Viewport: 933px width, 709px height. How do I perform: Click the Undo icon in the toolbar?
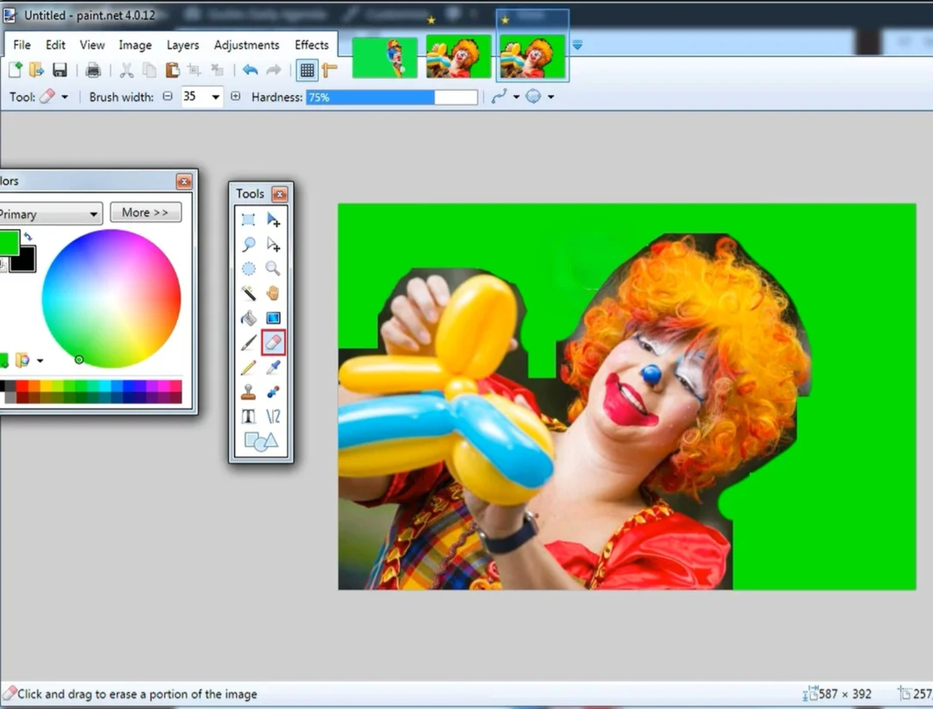tap(250, 70)
